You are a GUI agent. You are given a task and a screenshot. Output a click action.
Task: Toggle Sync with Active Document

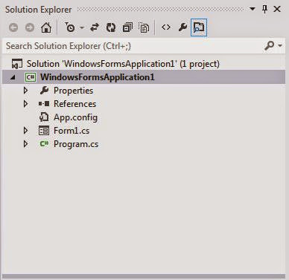pyautogui.click(x=95, y=27)
